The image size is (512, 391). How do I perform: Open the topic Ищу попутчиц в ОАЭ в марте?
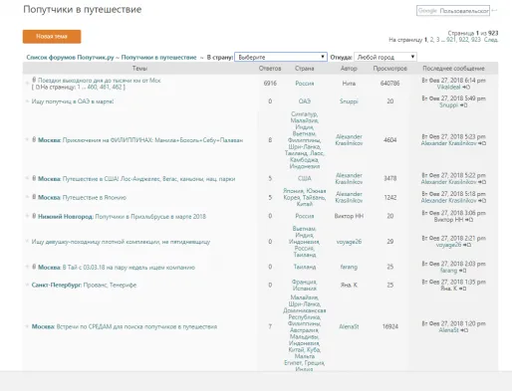73,101
